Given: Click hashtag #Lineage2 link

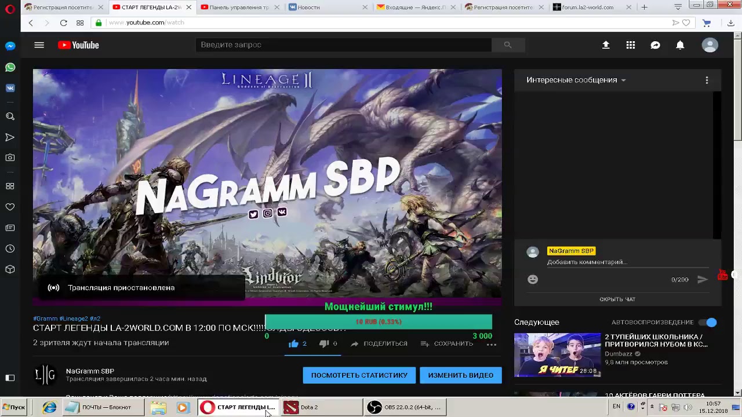Looking at the screenshot, I should click(74, 319).
